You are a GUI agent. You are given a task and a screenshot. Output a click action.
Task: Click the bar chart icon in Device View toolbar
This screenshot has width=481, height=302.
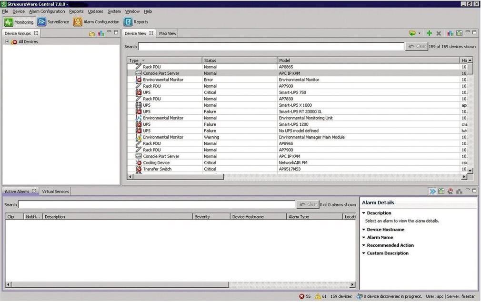click(x=450, y=33)
